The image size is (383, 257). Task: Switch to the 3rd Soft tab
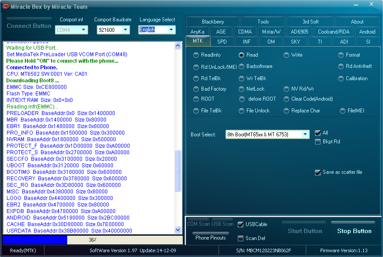pos(310,22)
